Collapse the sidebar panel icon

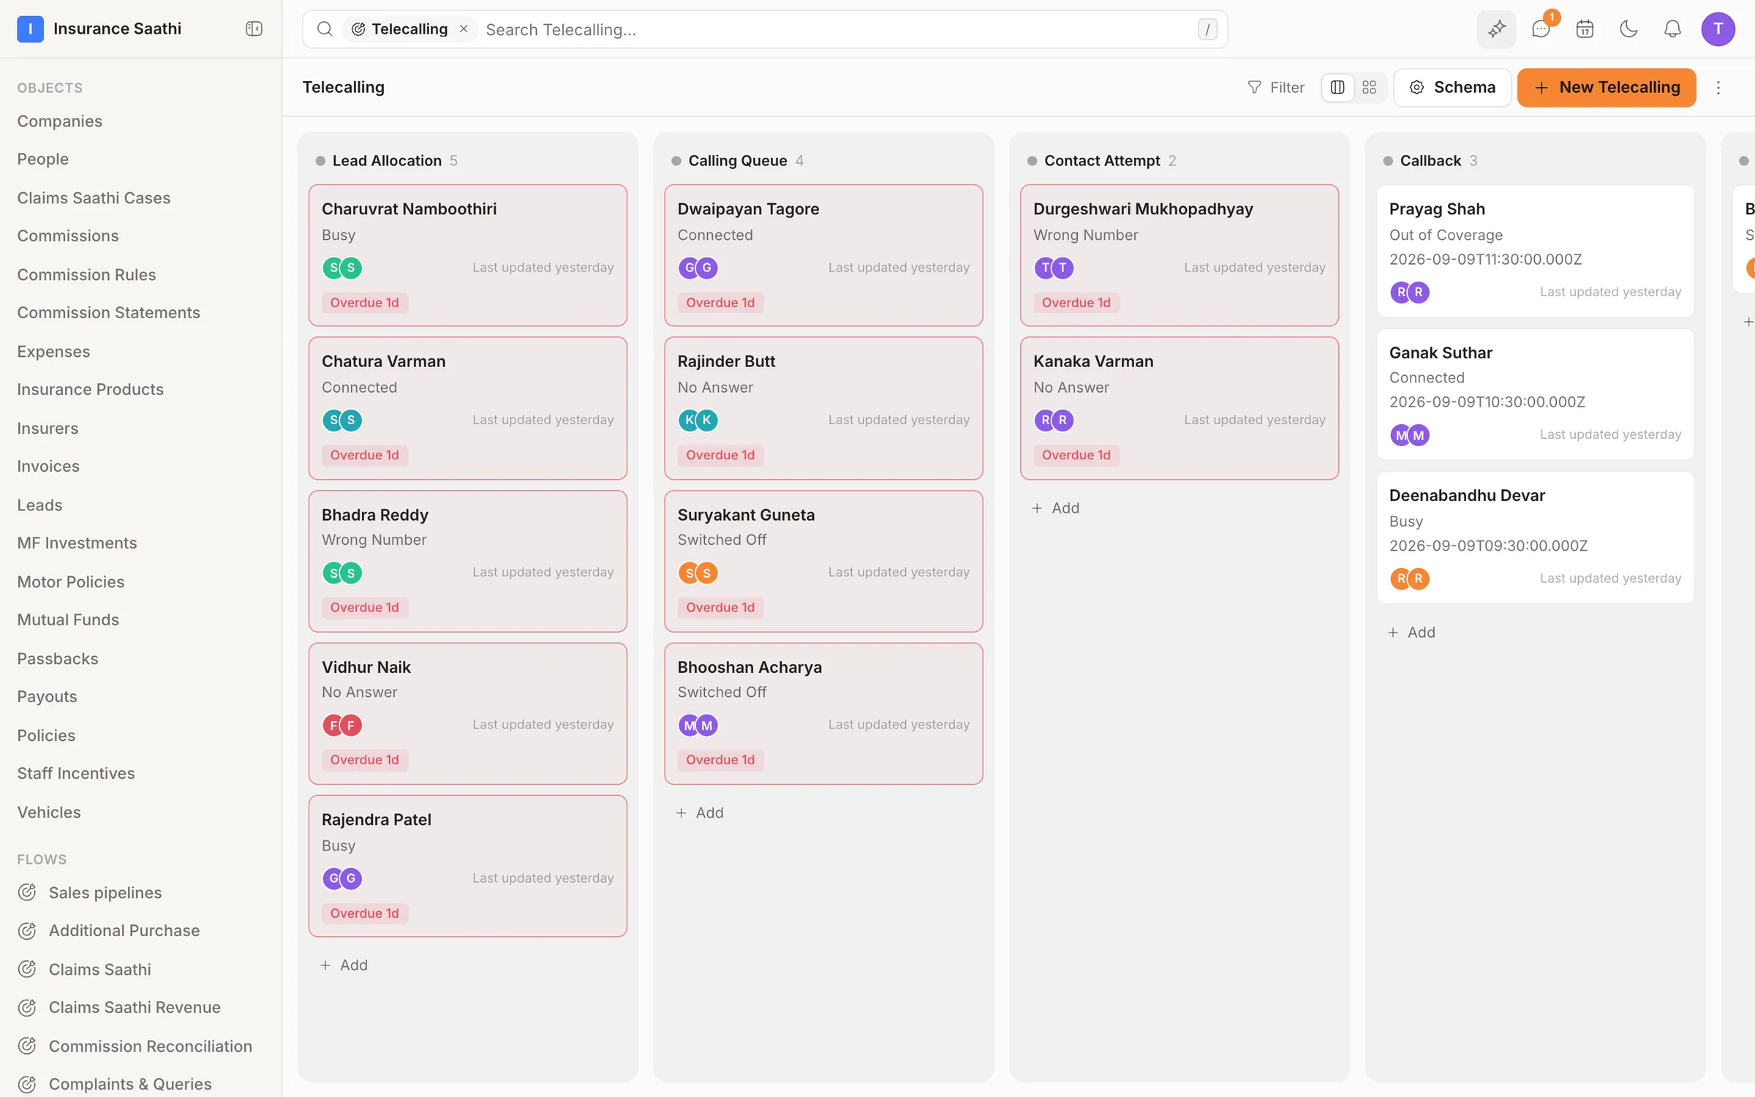pyautogui.click(x=254, y=29)
